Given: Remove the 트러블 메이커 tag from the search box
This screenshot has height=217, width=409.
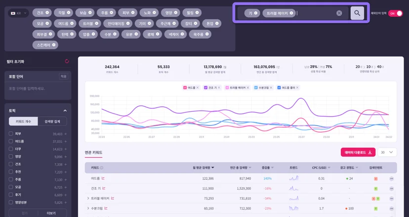Looking at the screenshot, I should pos(291,13).
